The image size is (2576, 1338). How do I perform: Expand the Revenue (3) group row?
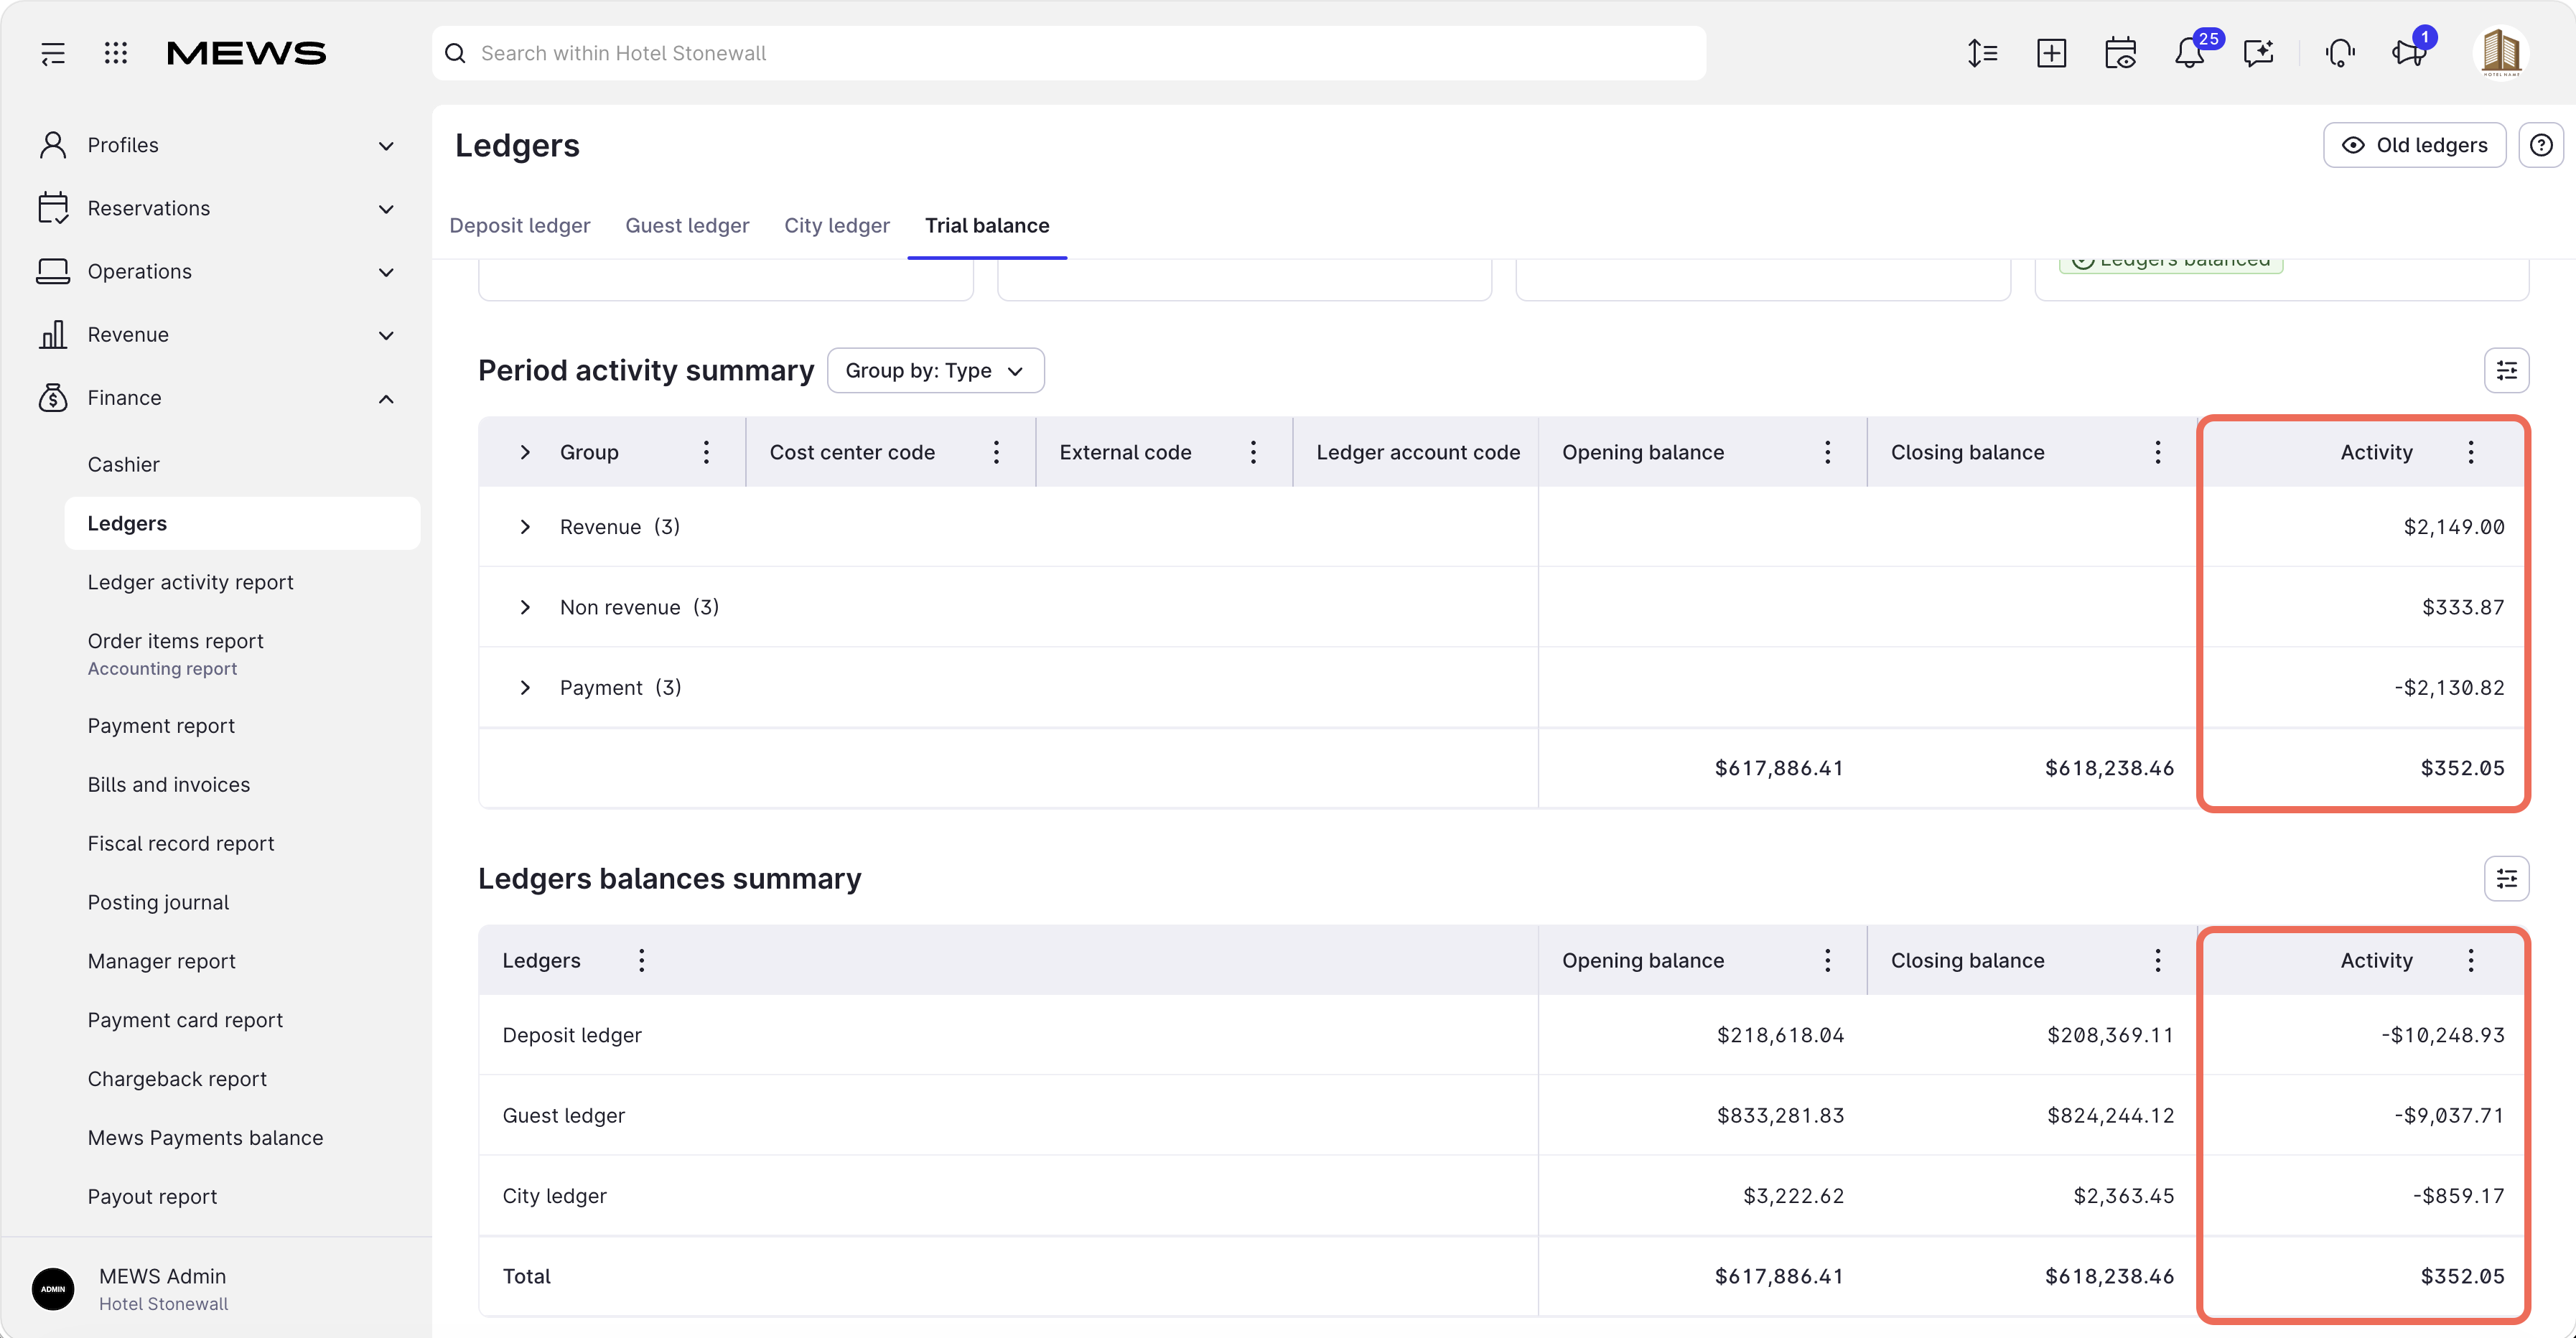525,527
